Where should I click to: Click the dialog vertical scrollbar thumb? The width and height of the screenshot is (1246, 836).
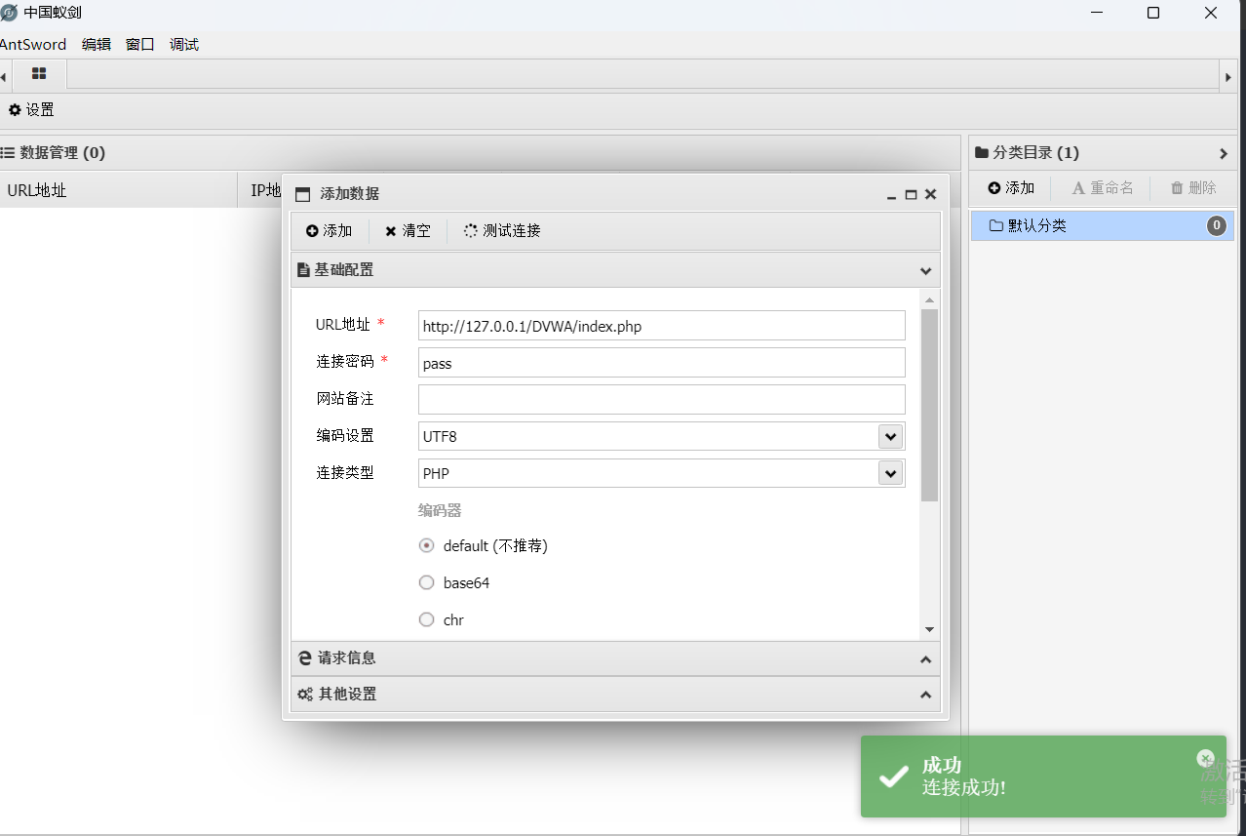(x=929, y=405)
